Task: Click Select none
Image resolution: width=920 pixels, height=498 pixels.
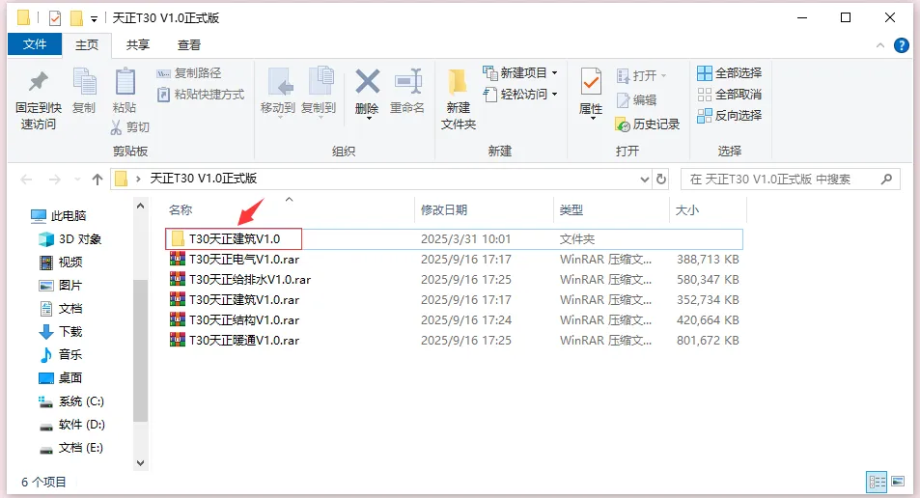Action: (x=729, y=94)
